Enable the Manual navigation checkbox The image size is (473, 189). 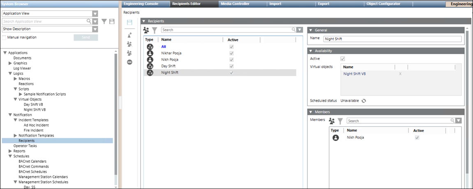point(4,37)
